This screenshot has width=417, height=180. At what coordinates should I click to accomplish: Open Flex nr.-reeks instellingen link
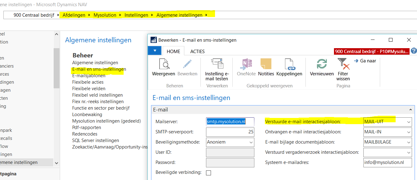[98, 102]
